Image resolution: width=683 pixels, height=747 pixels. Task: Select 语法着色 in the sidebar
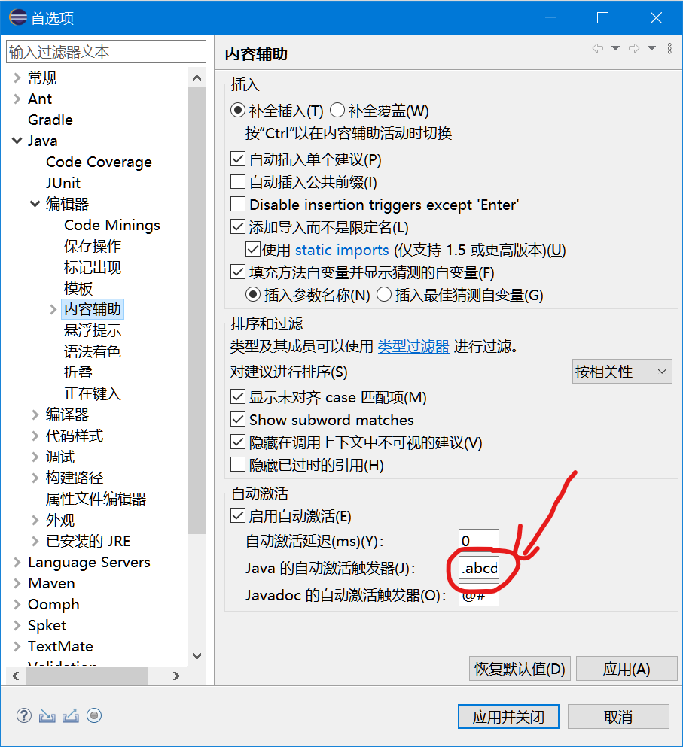[93, 351]
